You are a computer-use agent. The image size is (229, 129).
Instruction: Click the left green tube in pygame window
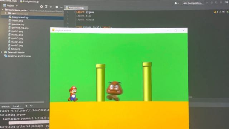point(101,83)
